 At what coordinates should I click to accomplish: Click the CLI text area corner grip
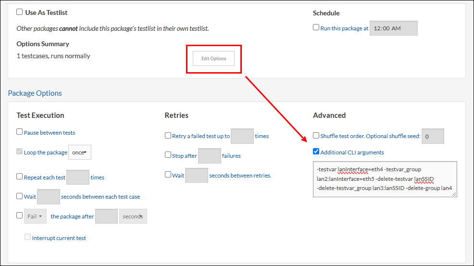(x=454, y=194)
